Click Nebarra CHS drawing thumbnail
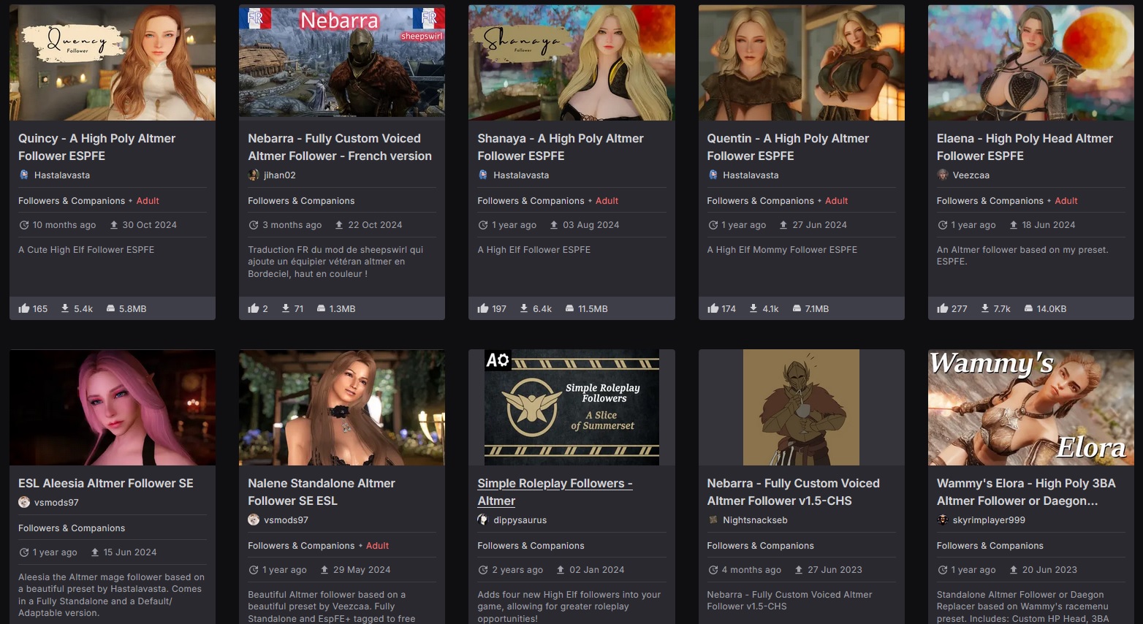Screen dimensions: 1143x624 (801, 408)
